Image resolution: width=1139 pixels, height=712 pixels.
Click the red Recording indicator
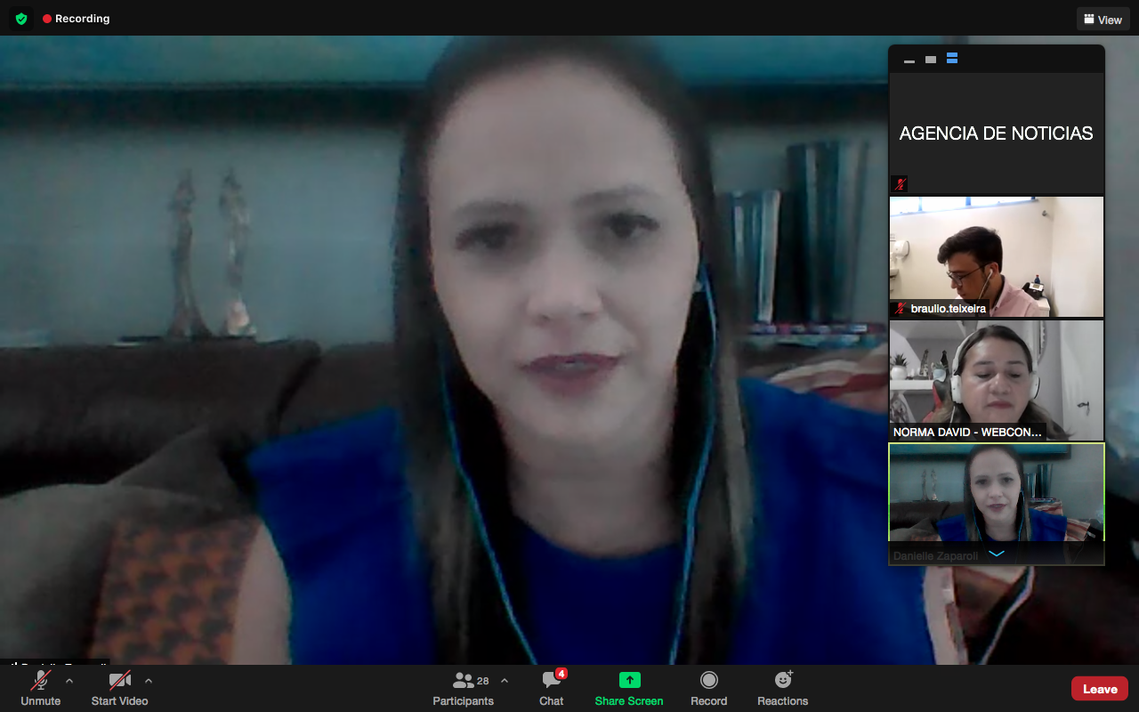tap(77, 19)
